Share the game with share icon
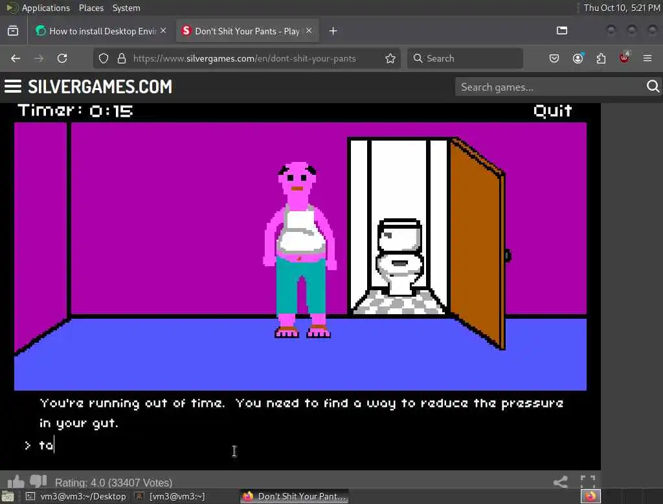Viewport: 663px width, 504px height. click(560, 482)
